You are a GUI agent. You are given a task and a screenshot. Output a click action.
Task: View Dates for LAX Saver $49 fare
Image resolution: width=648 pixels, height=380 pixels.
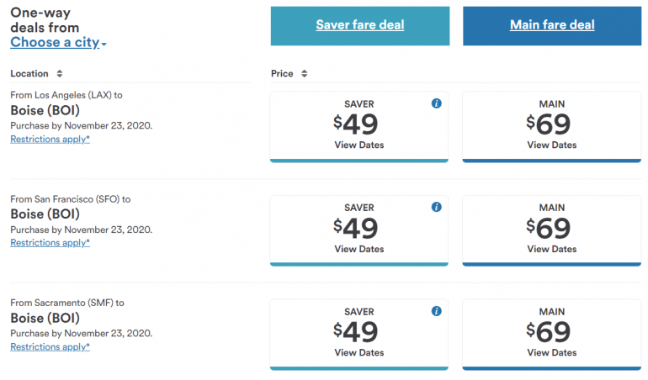coord(359,145)
